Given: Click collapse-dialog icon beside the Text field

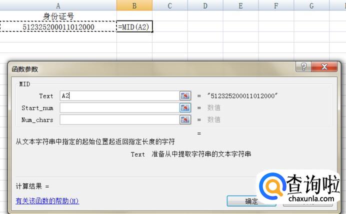Looking at the screenshot, I should (x=185, y=95).
